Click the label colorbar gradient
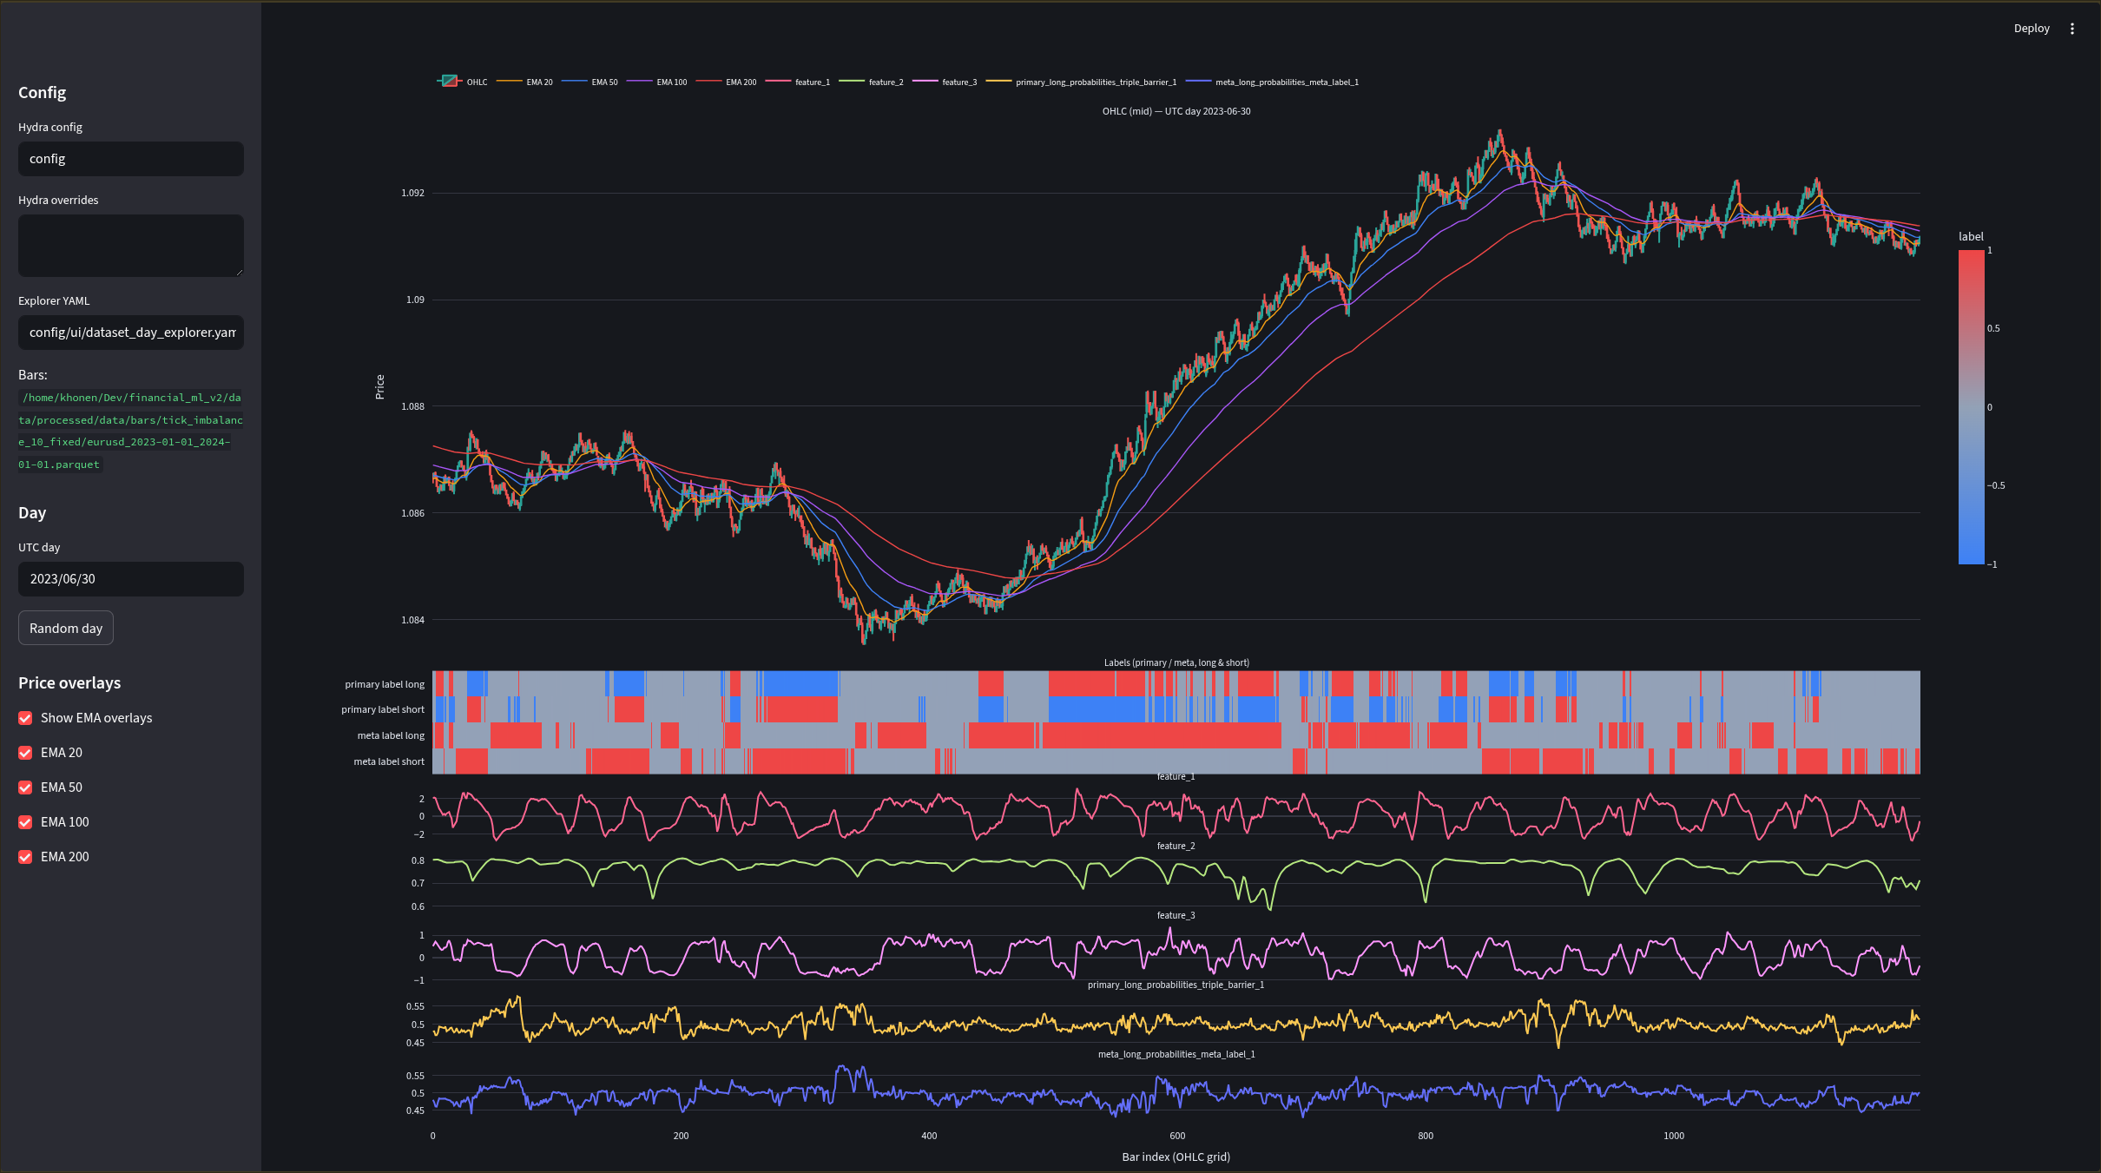 tap(1971, 407)
